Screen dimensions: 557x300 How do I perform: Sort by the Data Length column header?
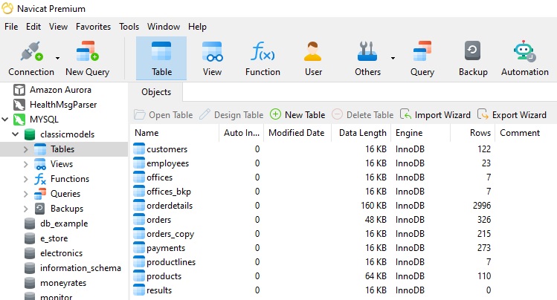point(361,133)
